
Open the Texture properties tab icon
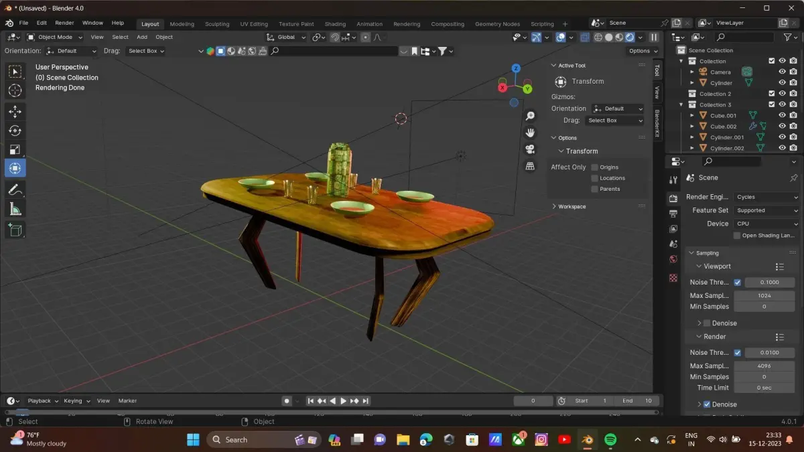pos(673,277)
